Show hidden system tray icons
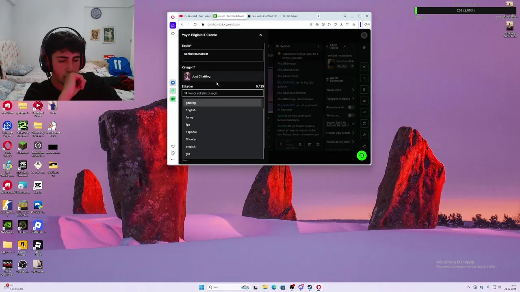Image resolution: width=520 pixels, height=292 pixels. (468, 287)
